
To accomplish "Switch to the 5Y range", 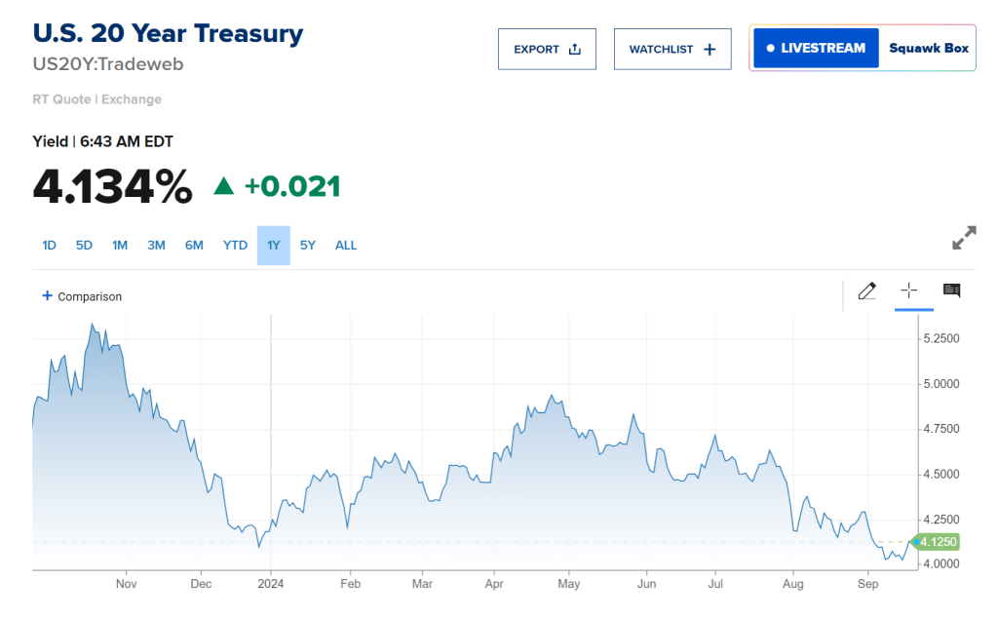I will click(308, 246).
